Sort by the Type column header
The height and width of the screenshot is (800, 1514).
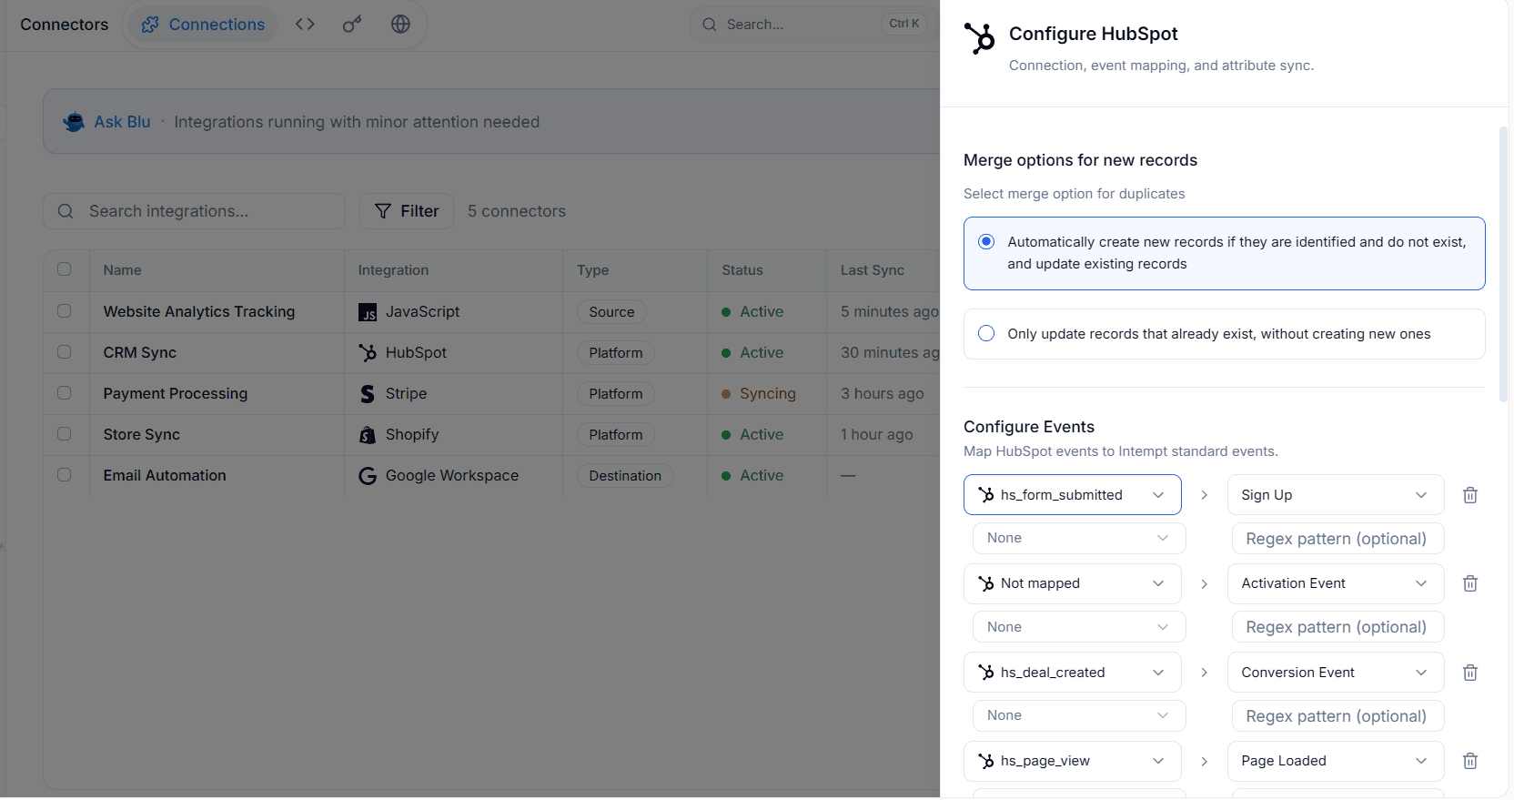[x=592, y=270]
